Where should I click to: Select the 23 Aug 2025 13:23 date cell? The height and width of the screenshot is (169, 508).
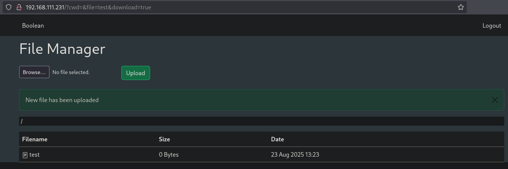295,154
